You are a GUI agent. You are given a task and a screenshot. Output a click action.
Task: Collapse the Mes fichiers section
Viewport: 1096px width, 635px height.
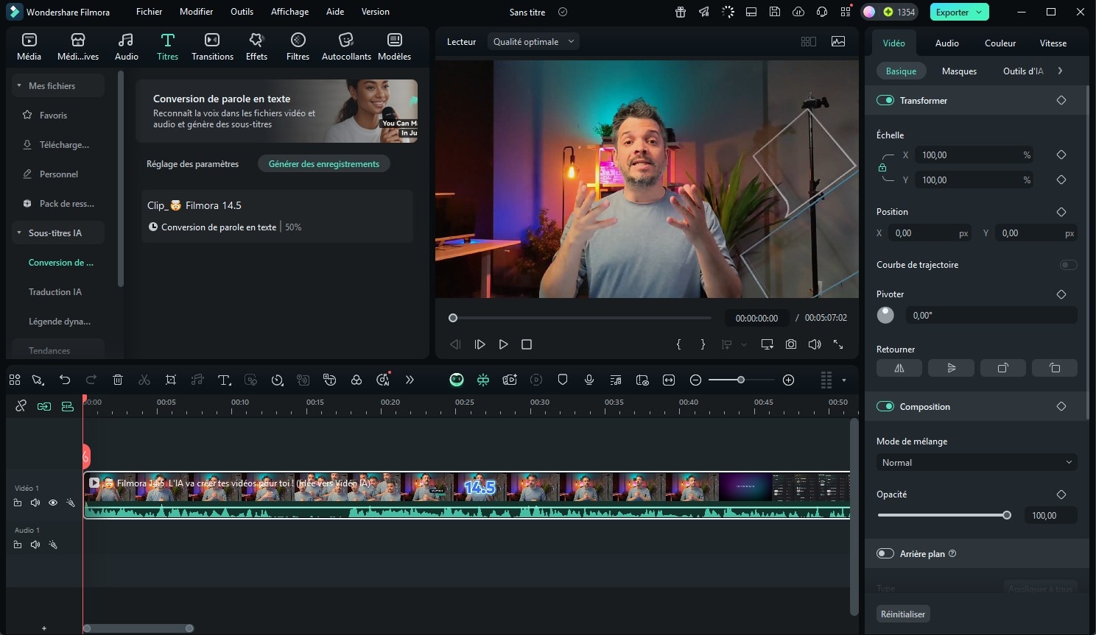tap(19, 86)
